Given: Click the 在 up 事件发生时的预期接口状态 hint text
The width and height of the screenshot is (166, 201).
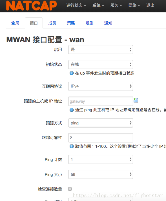Looking at the screenshot, I should (x=105, y=73).
